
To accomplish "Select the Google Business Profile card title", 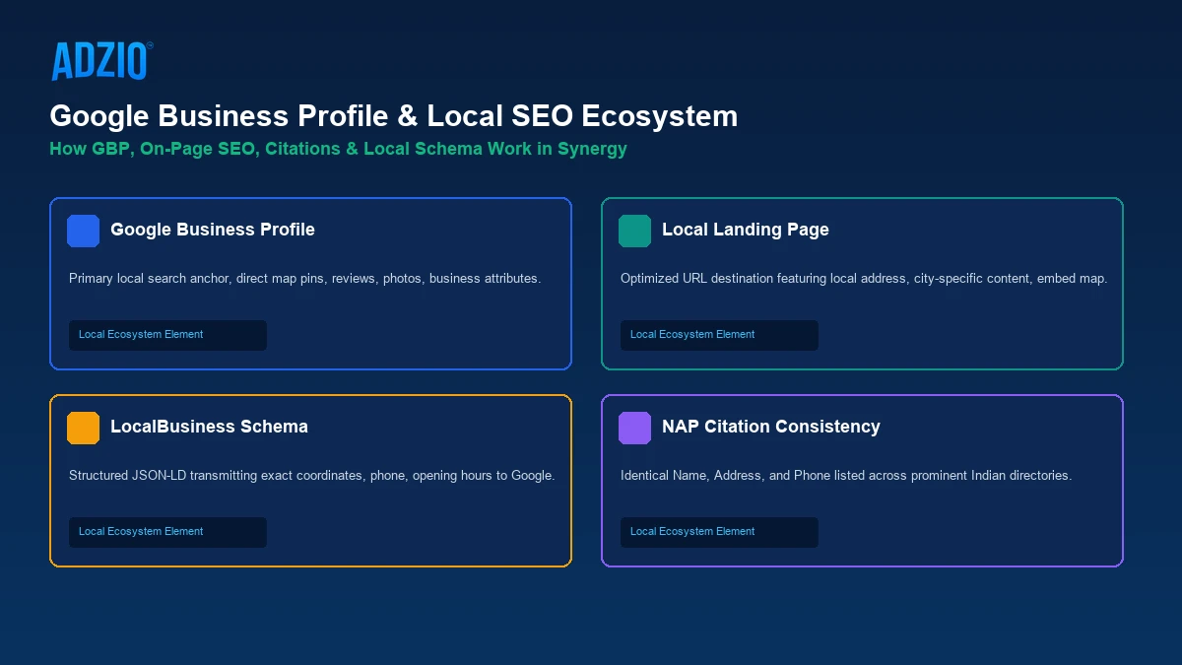I will [213, 230].
